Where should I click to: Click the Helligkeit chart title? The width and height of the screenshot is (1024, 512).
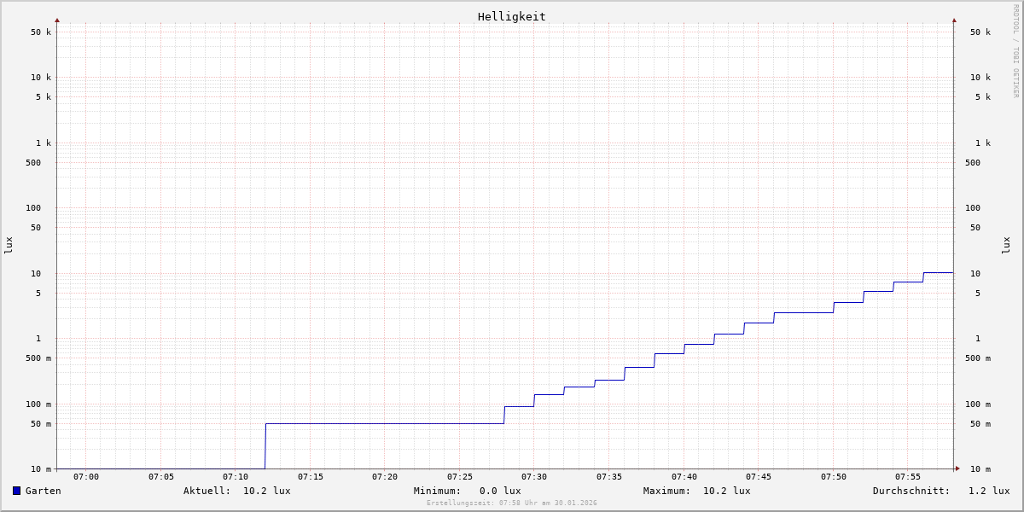511,16
